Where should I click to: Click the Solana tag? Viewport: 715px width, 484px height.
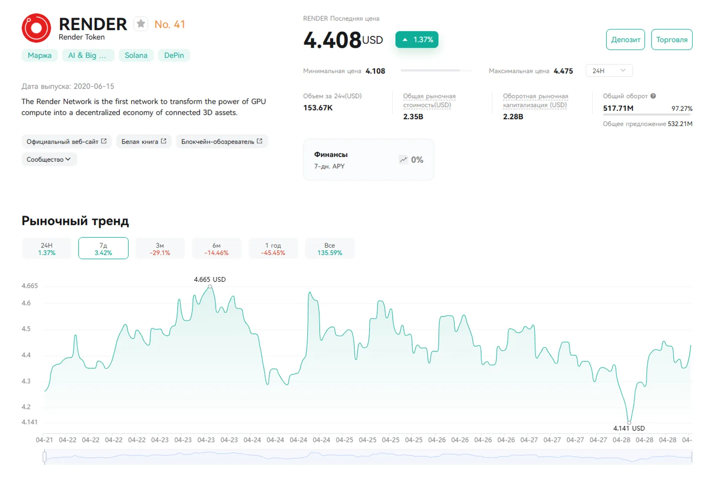[136, 55]
